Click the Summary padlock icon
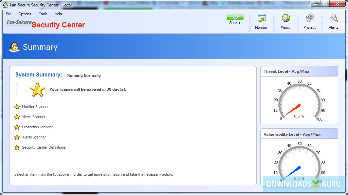348x195 pixels. pos(14,47)
